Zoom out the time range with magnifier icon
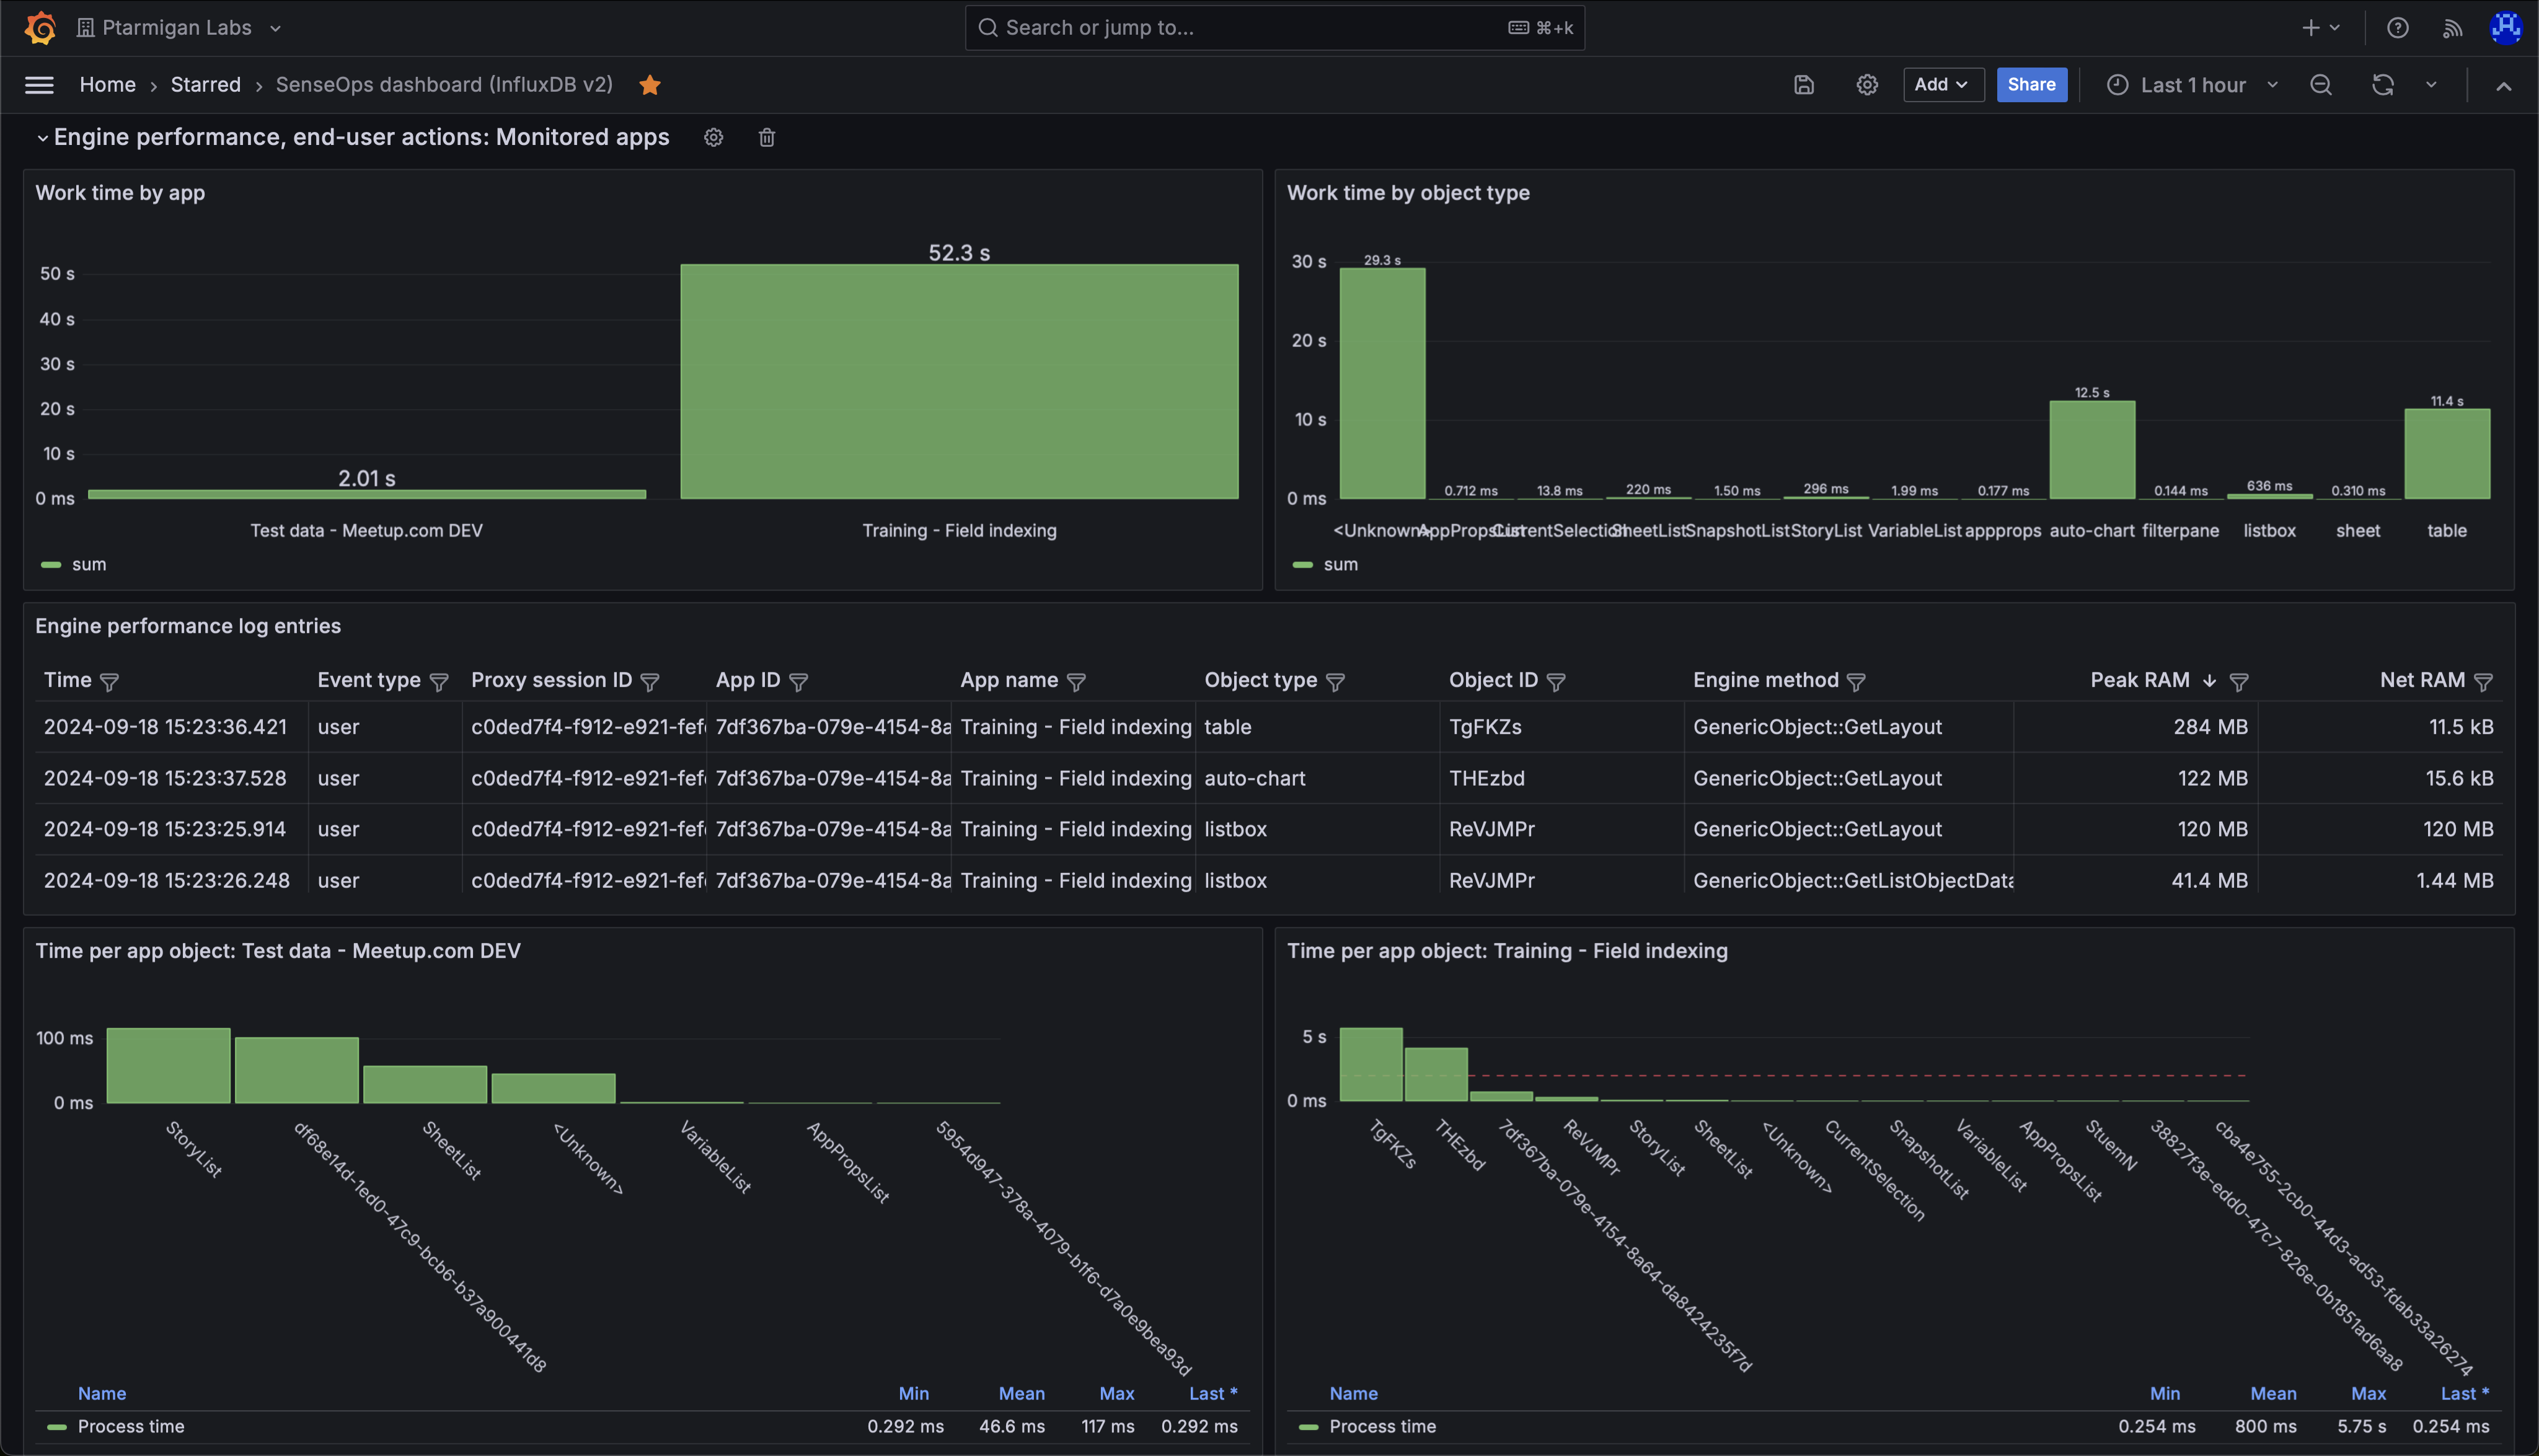The image size is (2539, 1456). (2321, 85)
